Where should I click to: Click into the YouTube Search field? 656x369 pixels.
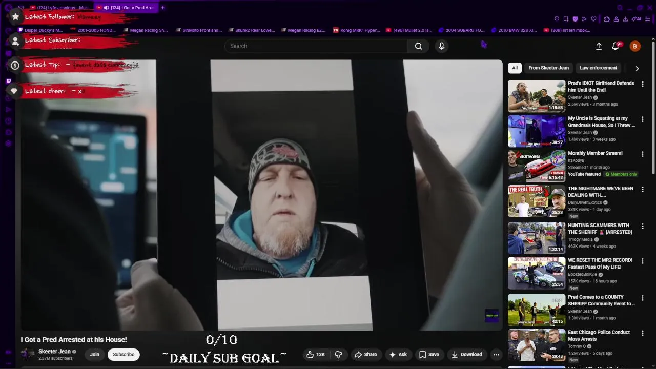tap(316, 46)
